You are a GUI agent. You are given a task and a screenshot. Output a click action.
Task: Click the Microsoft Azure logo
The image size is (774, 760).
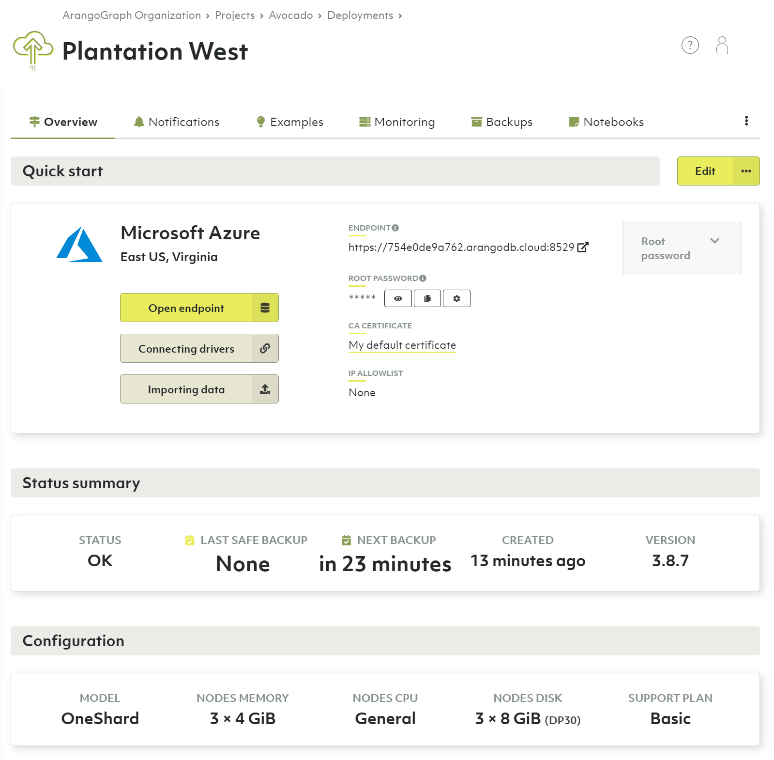[79, 245]
